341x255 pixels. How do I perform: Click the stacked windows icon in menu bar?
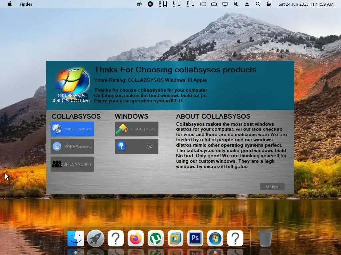click(139, 4)
